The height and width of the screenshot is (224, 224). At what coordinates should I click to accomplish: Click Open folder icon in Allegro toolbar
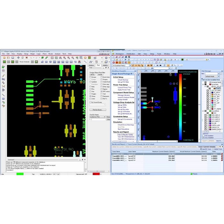(x=8, y=58)
